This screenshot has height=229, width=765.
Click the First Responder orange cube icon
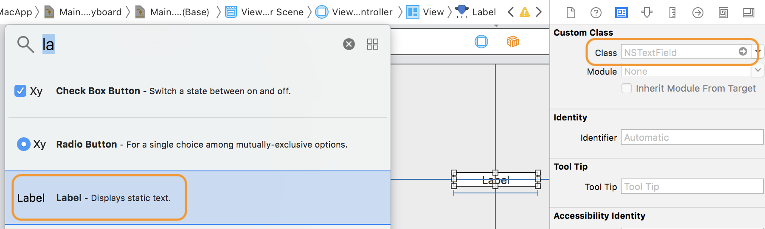513,42
